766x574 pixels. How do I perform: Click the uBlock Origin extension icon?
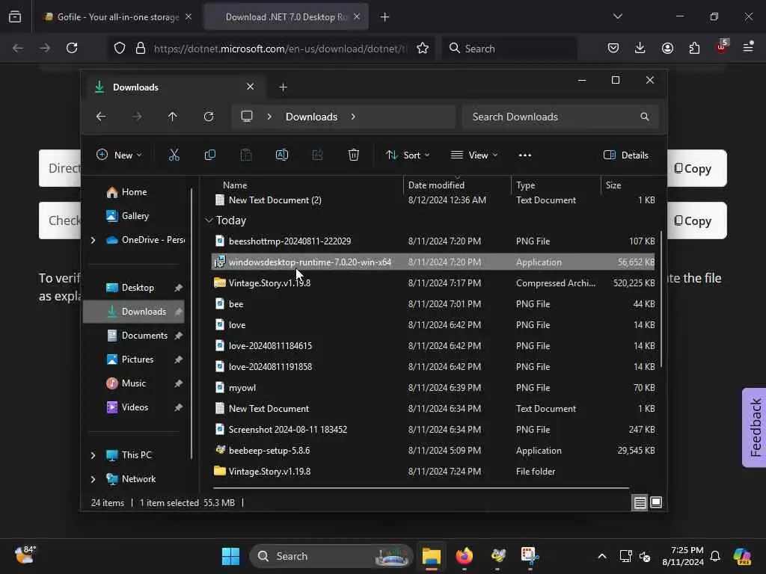pyautogui.click(x=722, y=47)
